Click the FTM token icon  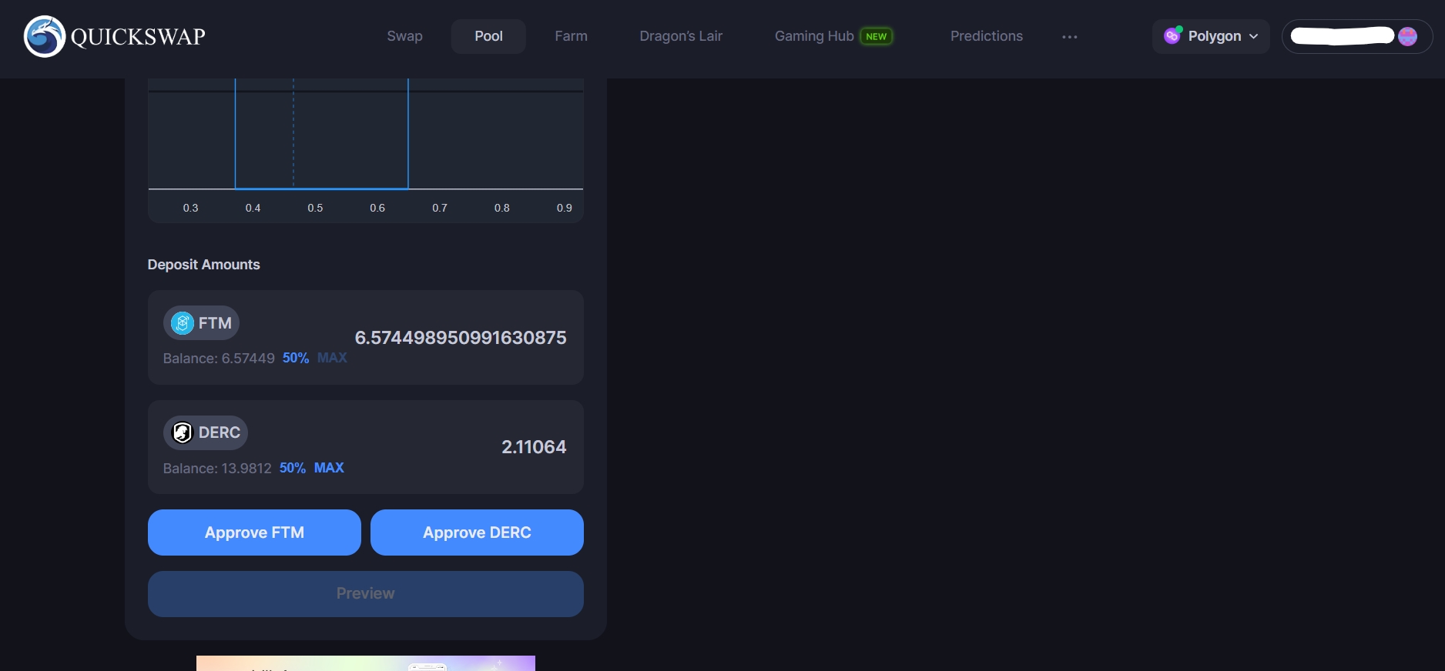[x=183, y=323]
